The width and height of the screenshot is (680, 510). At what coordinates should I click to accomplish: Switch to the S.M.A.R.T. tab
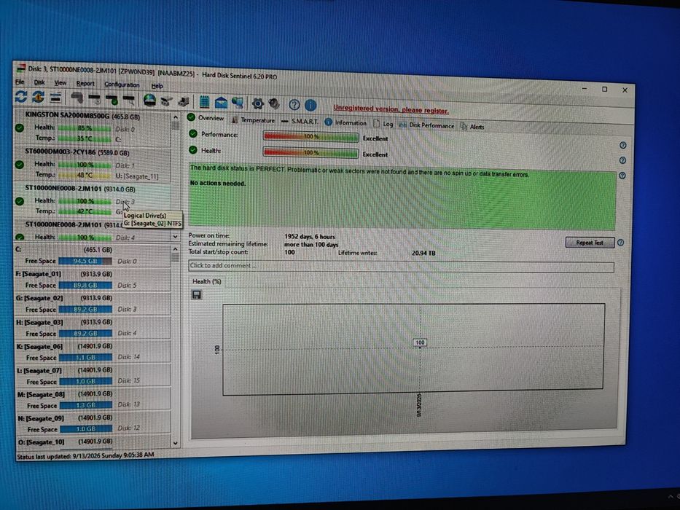(300, 122)
